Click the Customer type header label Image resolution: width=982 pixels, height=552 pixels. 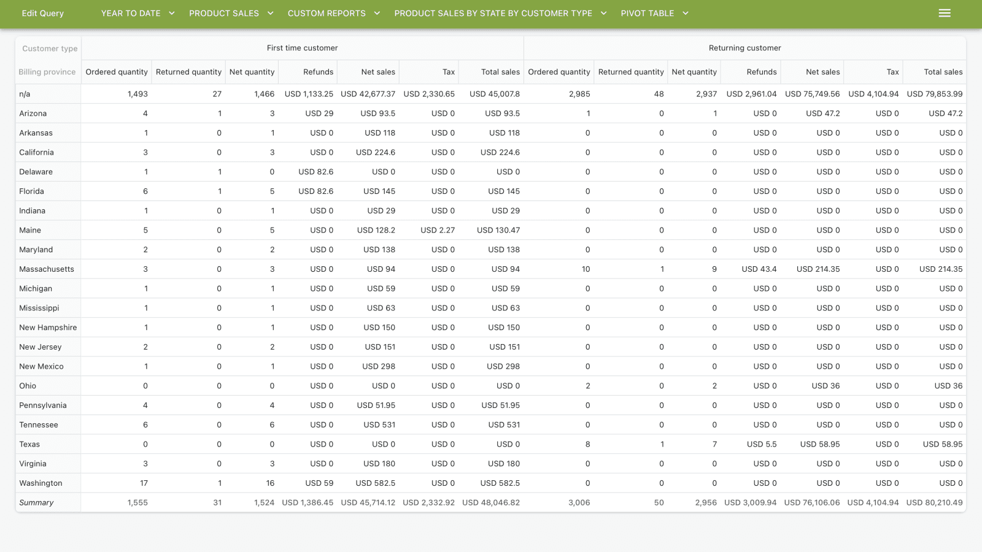pos(50,48)
